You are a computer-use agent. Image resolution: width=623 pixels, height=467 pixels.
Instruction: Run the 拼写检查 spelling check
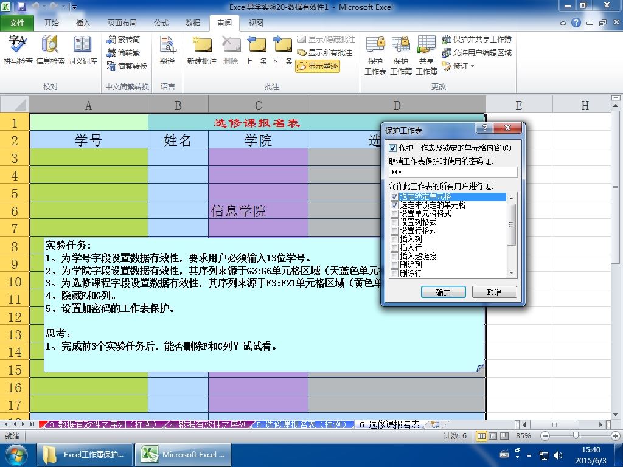click(x=18, y=50)
